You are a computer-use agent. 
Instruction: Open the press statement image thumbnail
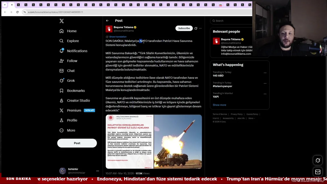[130, 142]
